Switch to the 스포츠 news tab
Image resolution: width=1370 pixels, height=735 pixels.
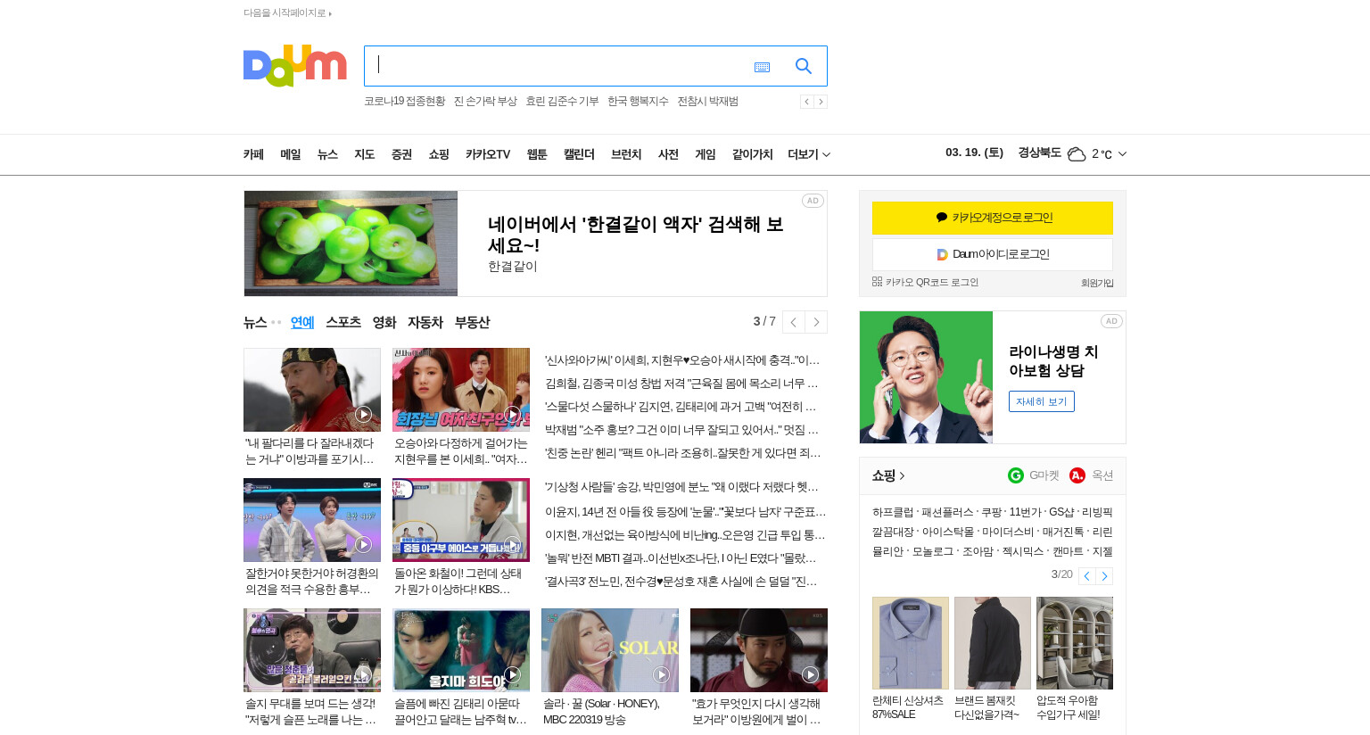click(x=343, y=322)
